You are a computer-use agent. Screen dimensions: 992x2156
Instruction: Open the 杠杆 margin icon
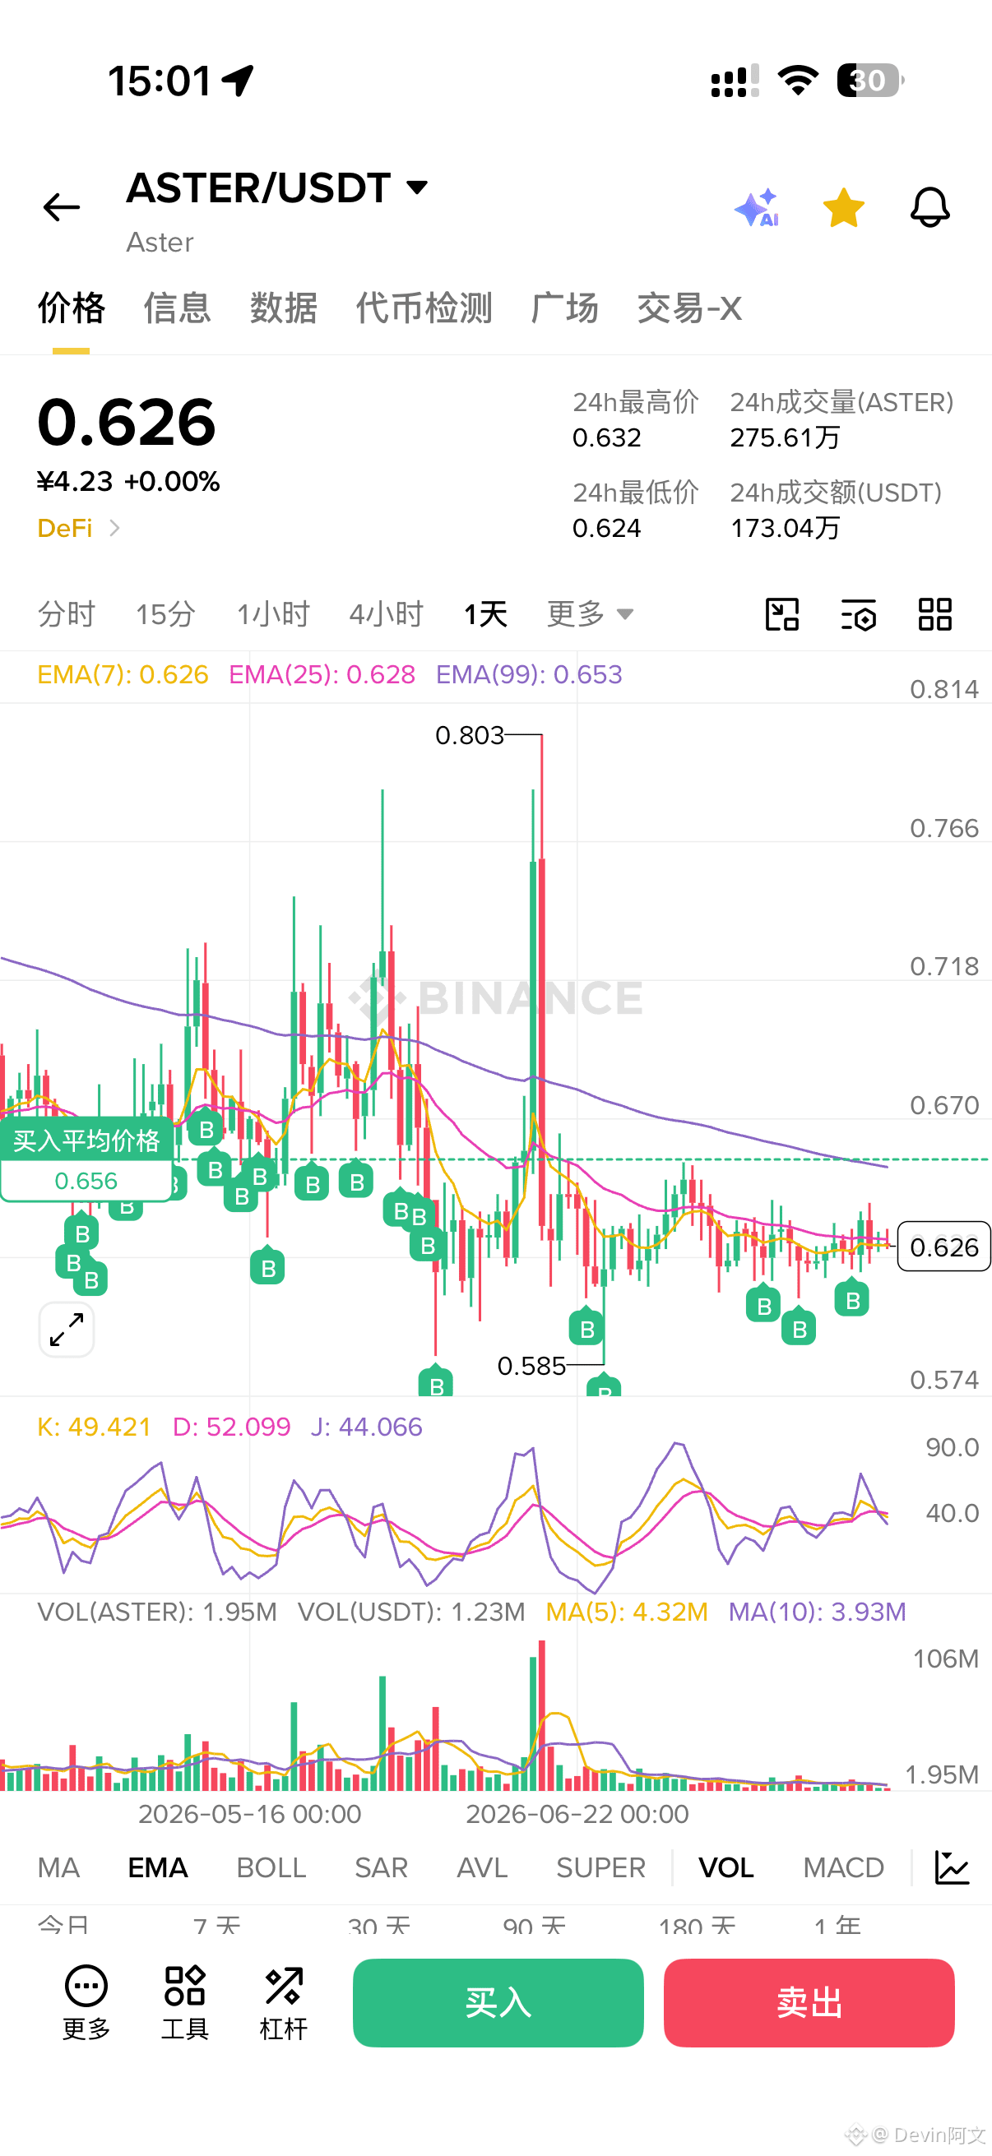(284, 2002)
